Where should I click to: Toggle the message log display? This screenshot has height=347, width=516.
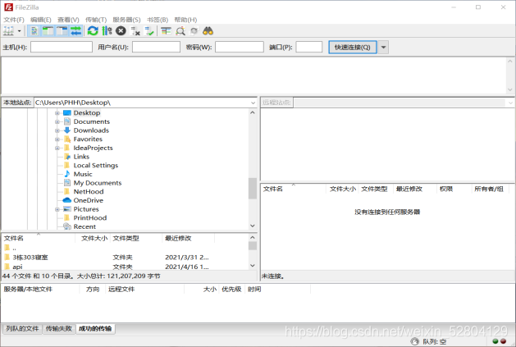click(x=34, y=31)
